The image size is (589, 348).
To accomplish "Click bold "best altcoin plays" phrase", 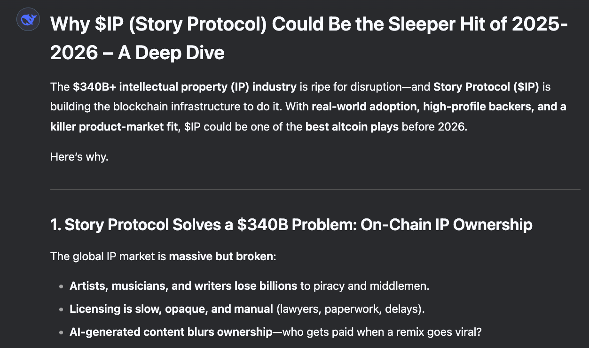I will (352, 127).
